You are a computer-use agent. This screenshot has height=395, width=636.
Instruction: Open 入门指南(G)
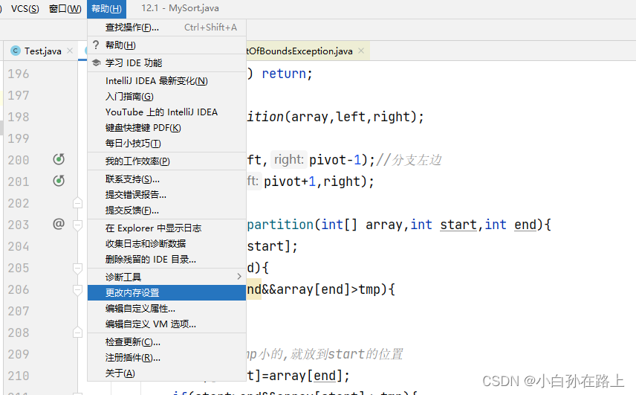click(x=166, y=97)
